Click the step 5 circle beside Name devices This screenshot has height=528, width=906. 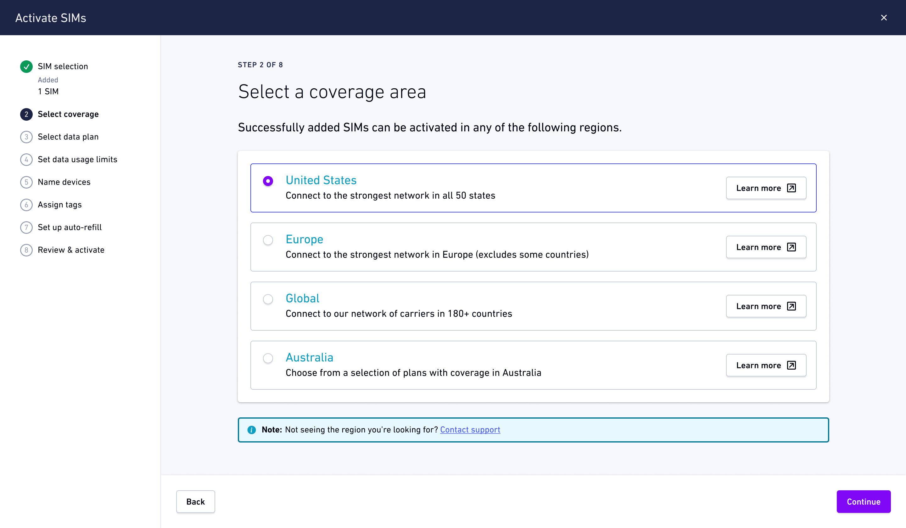pyautogui.click(x=26, y=182)
